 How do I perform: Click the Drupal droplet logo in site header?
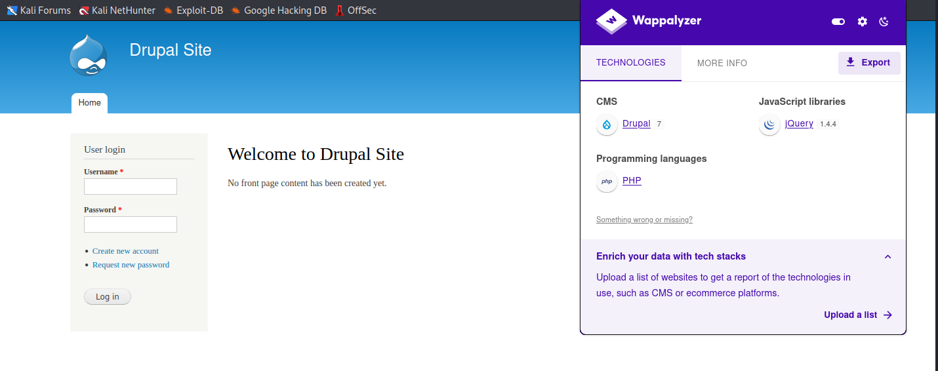pyautogui.click(x=88, y=55)
